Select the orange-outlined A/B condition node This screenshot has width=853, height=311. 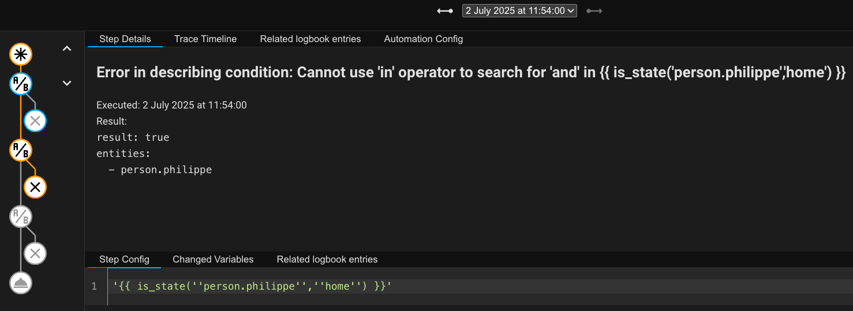[21, 151]
